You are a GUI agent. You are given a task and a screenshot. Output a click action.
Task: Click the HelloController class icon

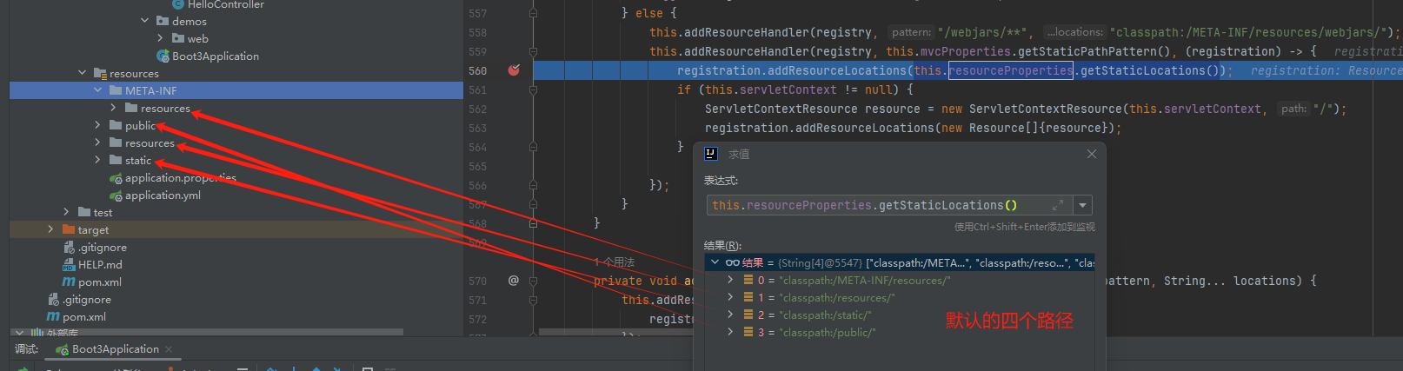tap(178, 4)
